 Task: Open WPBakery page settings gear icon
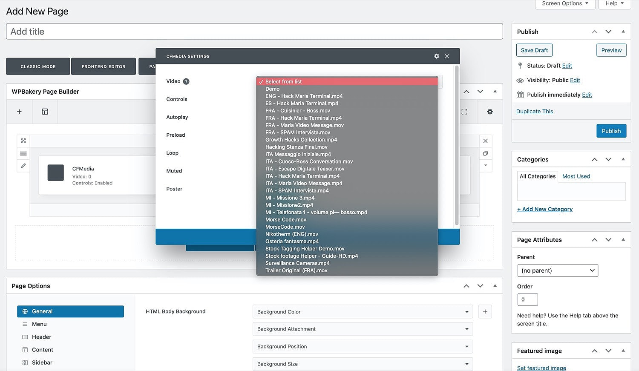[490, 112]
